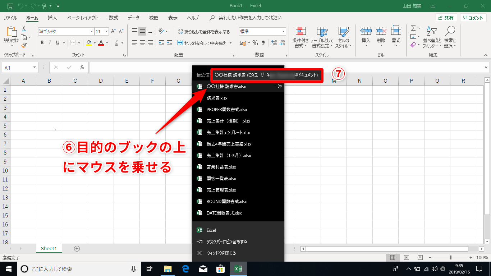Pin 〇〇社様 請求書.xlsx to the list
Screen dimensions: 491x276
[279, 86]
